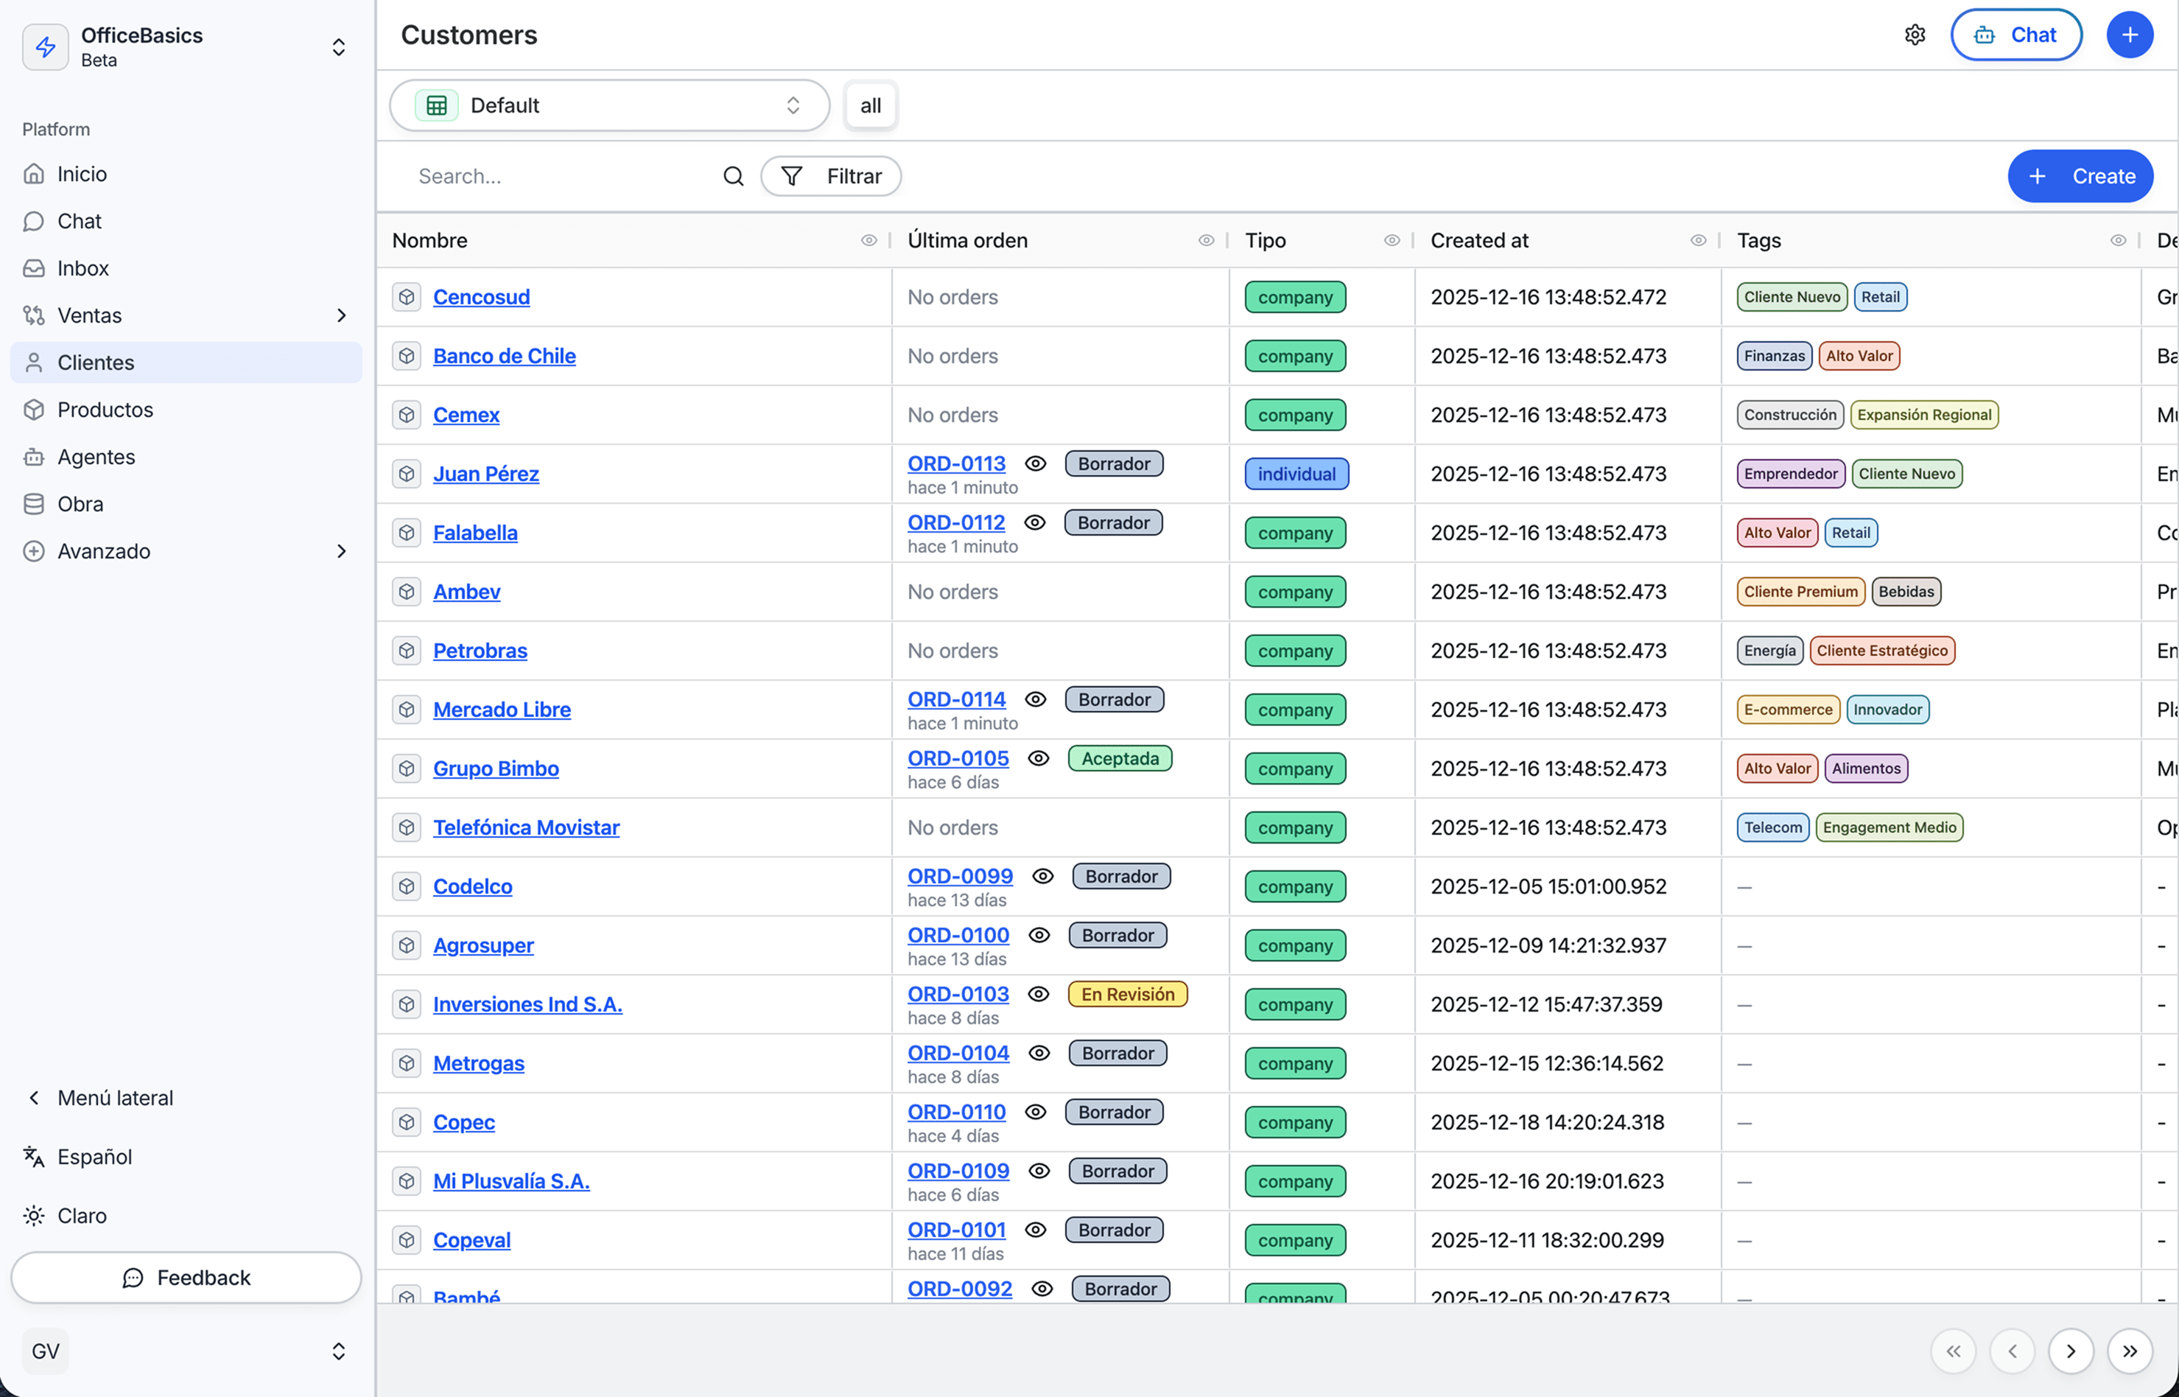Viewport: 2179px width, 1397px height.
Task: Click the OfficeBasics lightning logo
Action: pyautogui.click(x=46, y=47)
